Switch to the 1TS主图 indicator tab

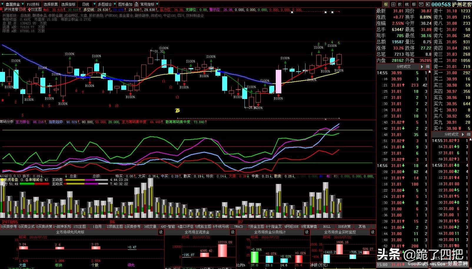click(79, 227)
